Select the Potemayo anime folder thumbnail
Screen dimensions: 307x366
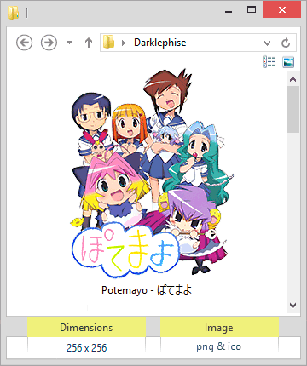click(x=152, y=173)
